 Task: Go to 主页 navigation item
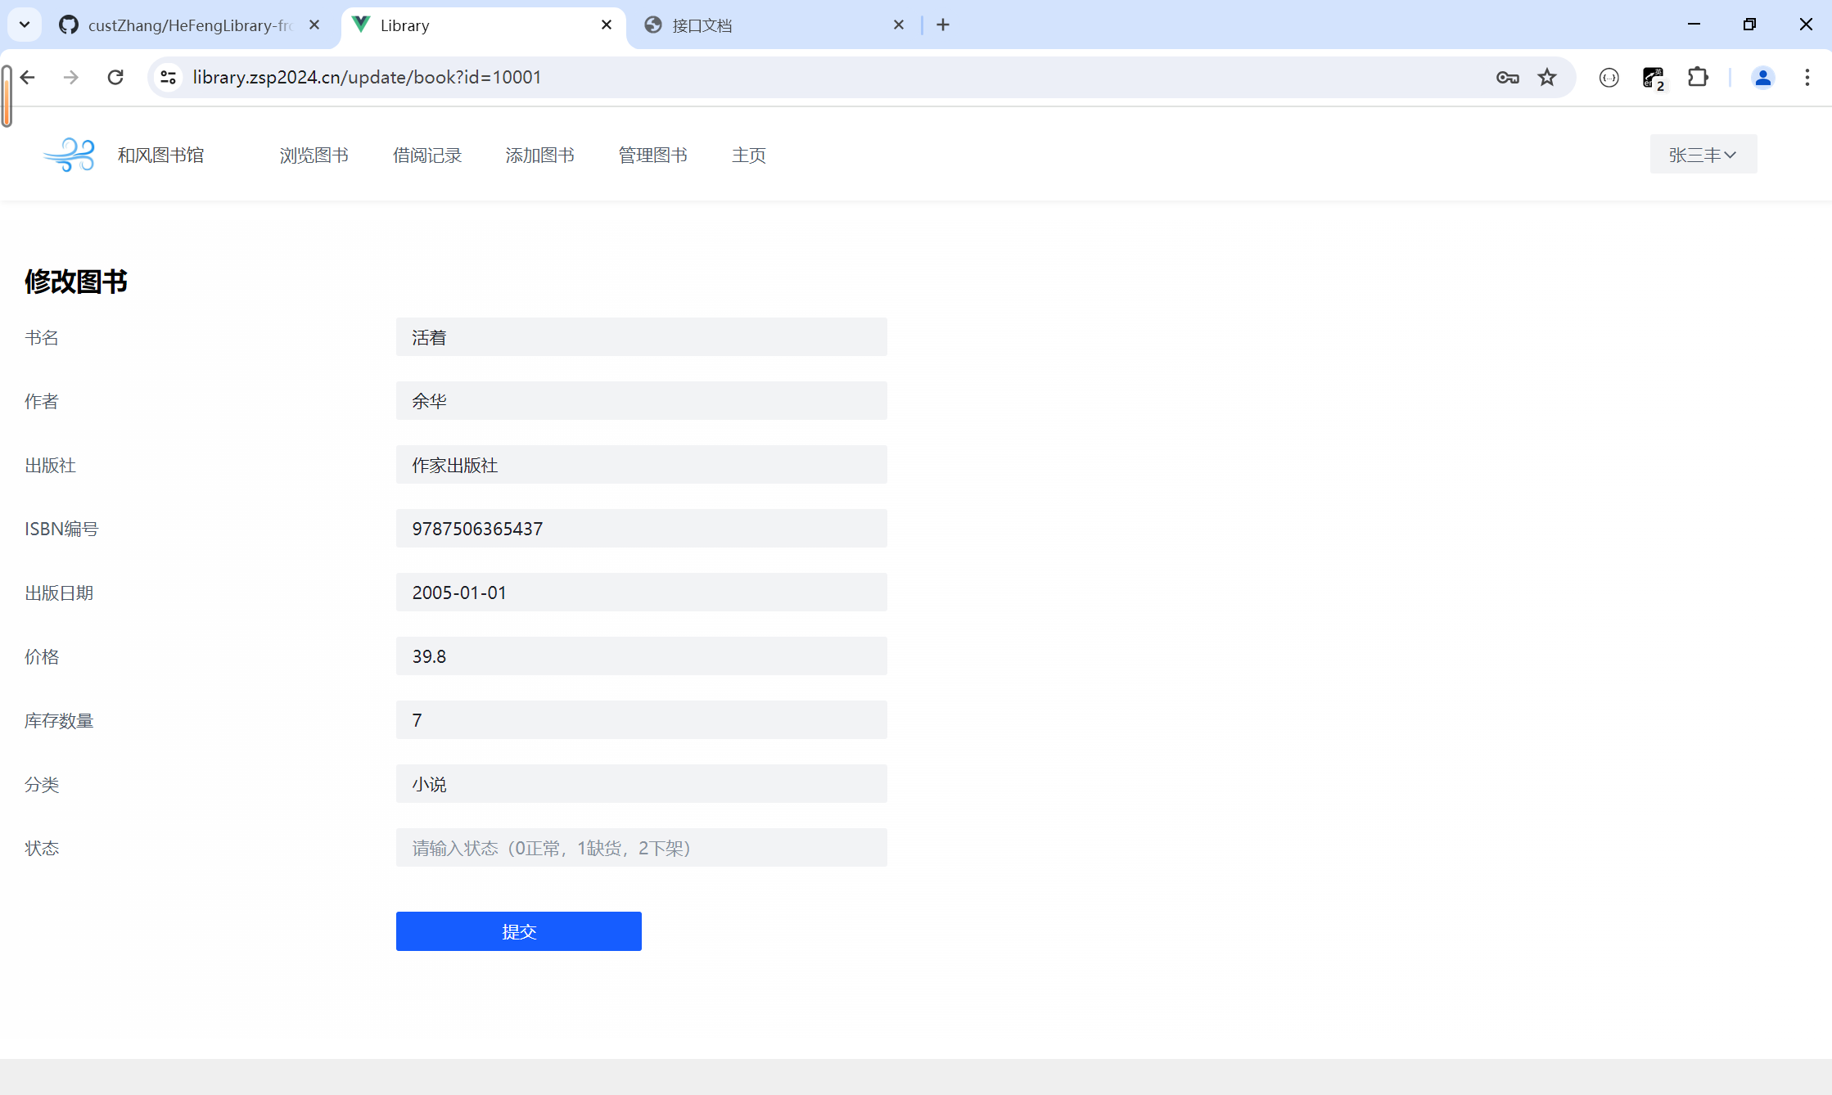click(x=749, y=155)
